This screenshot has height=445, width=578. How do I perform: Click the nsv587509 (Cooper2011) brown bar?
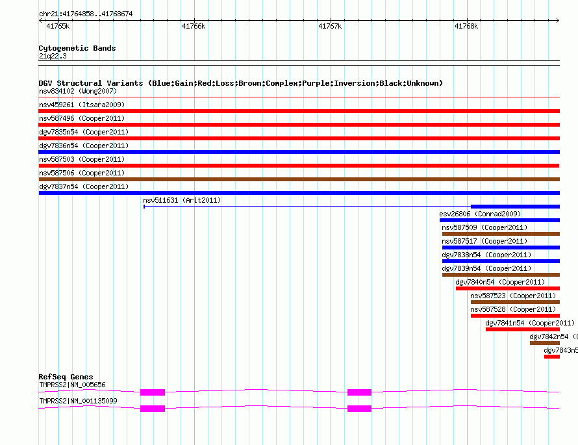point(501,234)
